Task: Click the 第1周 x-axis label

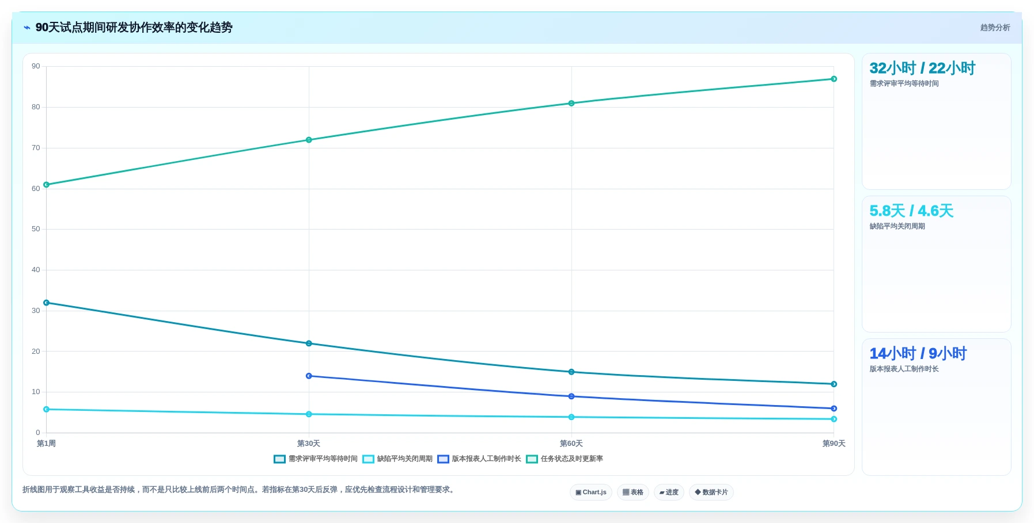Action: click(47, 444)
